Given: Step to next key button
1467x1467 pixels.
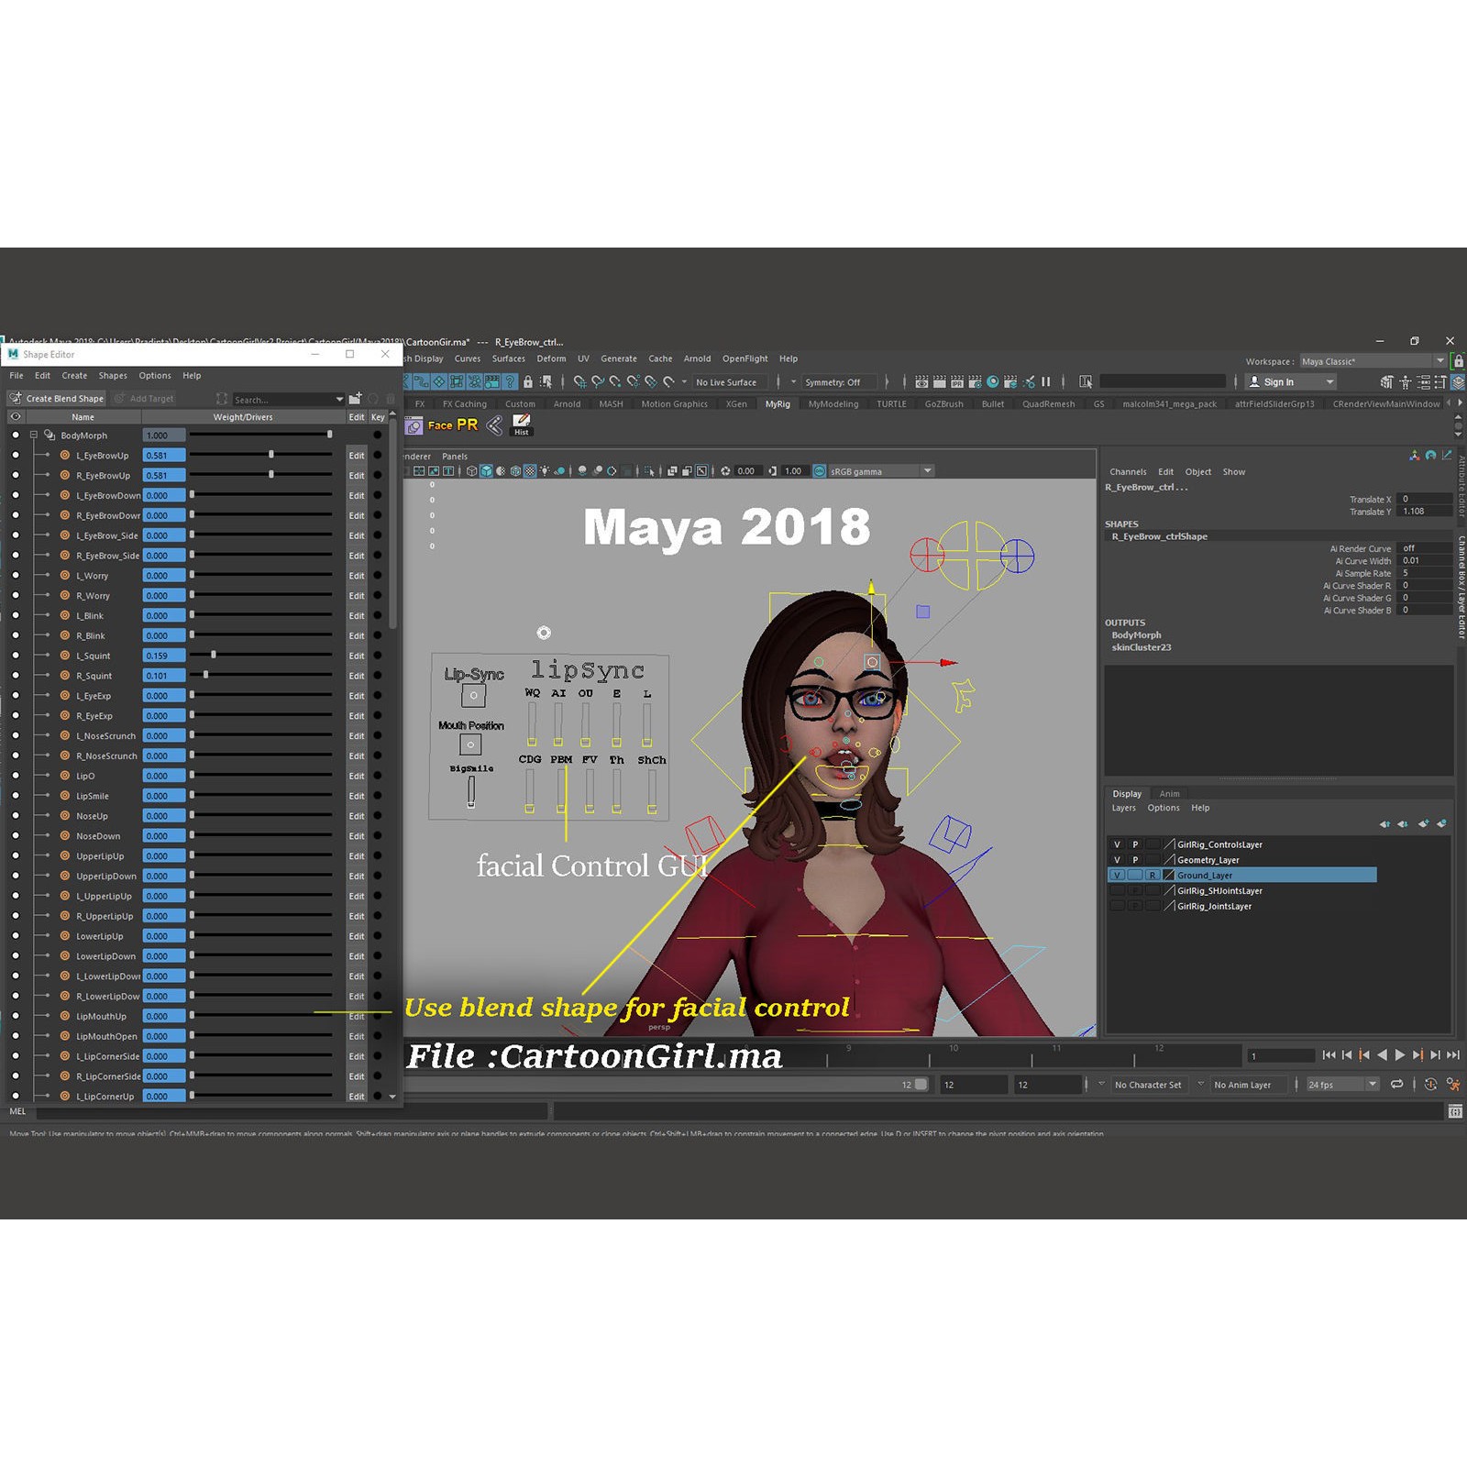Looking at the screenshot, I should click(1417, 1054).
